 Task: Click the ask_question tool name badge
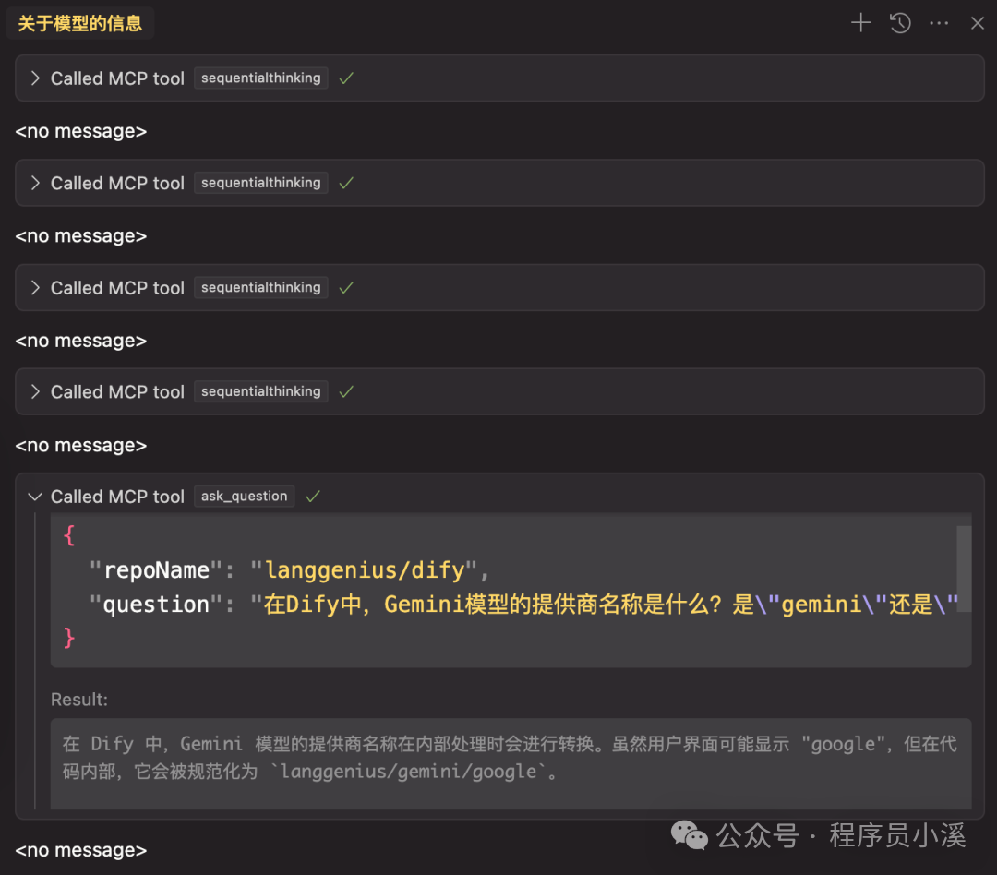click(244, 496)
